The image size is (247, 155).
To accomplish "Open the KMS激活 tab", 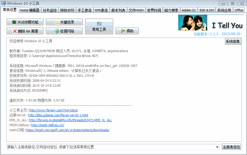I will (x=101, y=10).
